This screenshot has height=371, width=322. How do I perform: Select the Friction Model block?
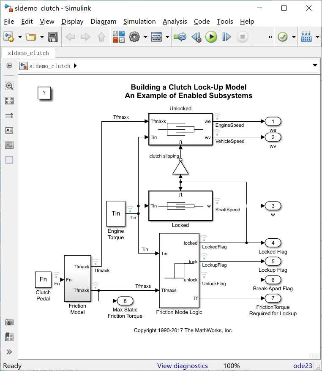pyautogui.click(x=78, y=278)
